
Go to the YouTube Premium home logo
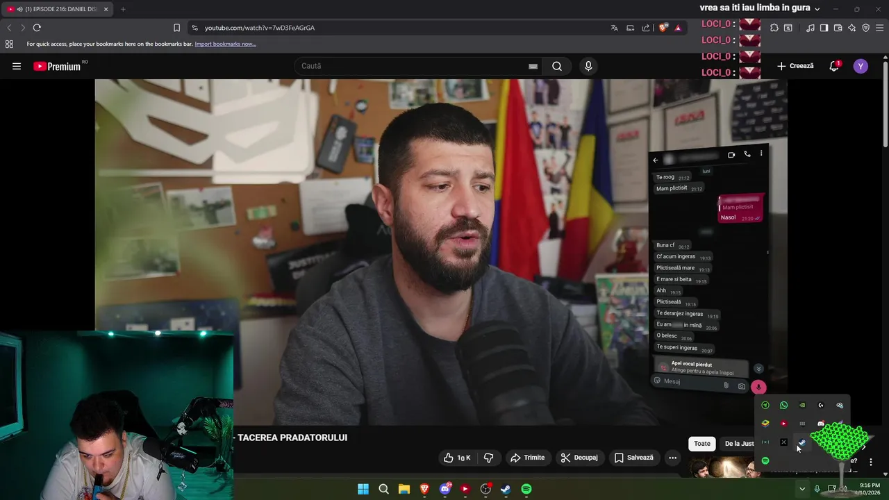click(x=57, y=66)
